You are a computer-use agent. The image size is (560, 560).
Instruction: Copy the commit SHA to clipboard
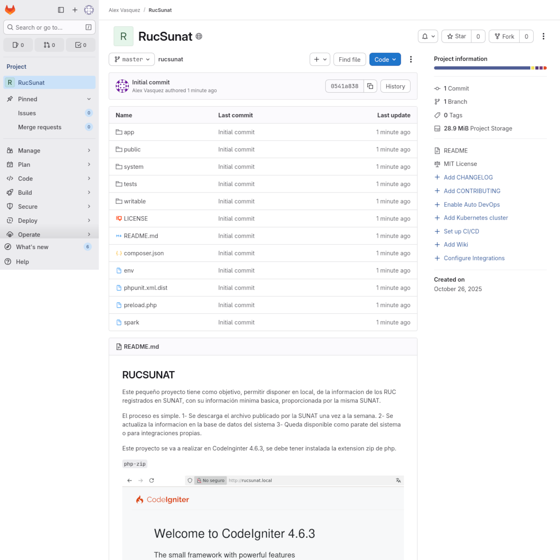coord(370,86)
